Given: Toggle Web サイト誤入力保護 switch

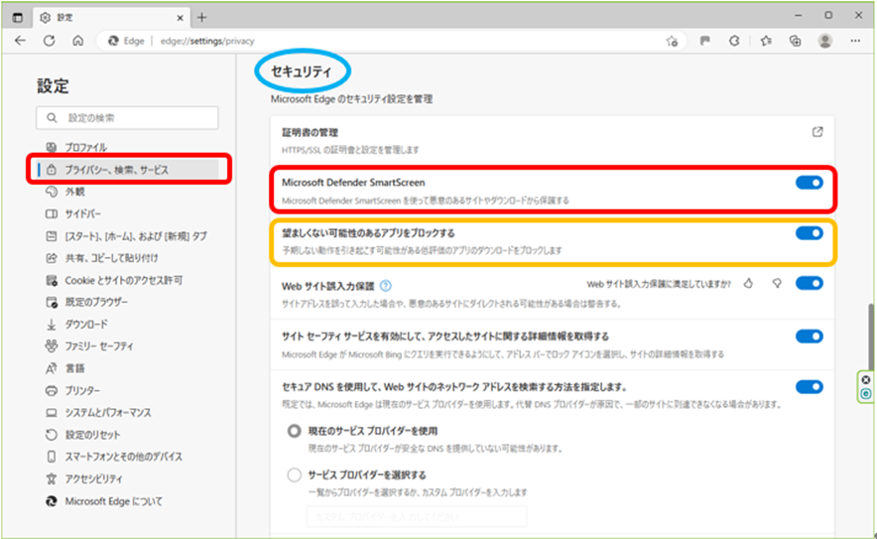Looking at the screenshot, I should 809,283.
